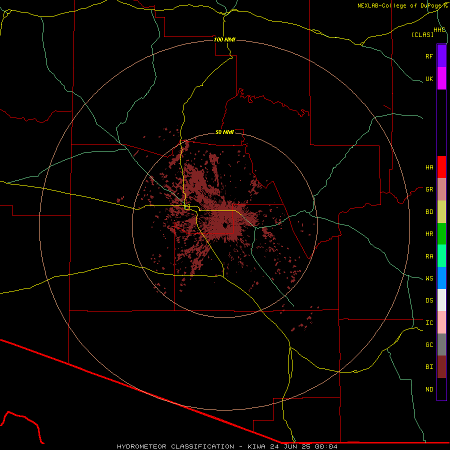Click the GC legend label
This screenshot has width=450, height=450.
(429, 344)
